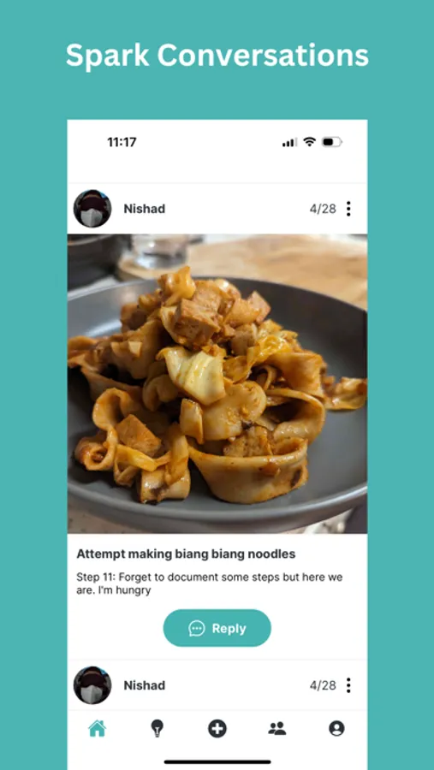Viewport: 434px width, 770px height.
Task: Tap the speech bubble icon in Reply
Action: (x=197, y=628)
